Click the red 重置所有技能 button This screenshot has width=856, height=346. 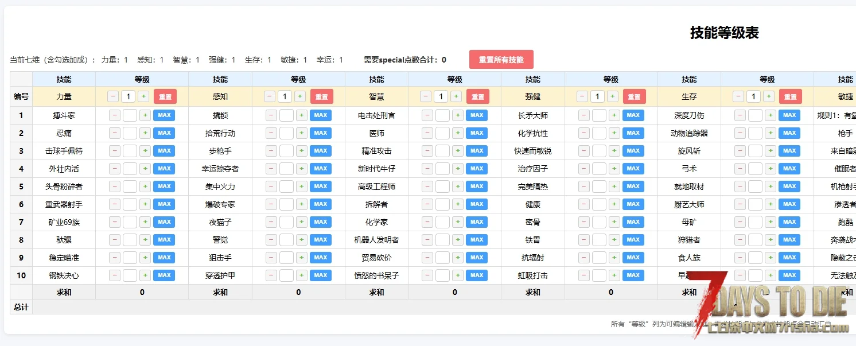coord(501,60)
